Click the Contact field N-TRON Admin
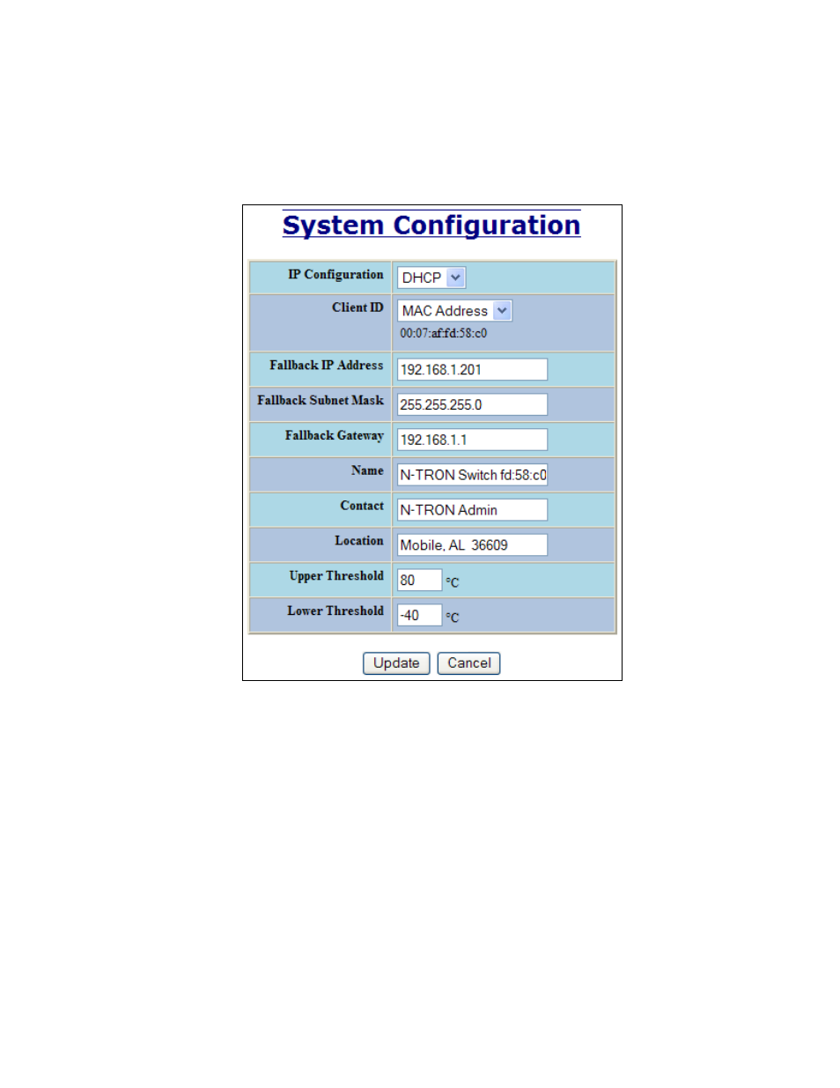This screenshot has height=1088, width=840. click(472, 510)
